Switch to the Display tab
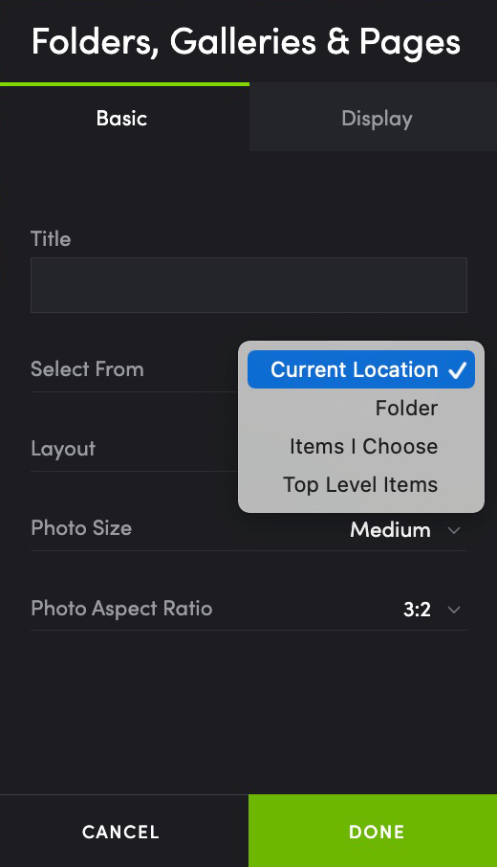 pos(374,118)
